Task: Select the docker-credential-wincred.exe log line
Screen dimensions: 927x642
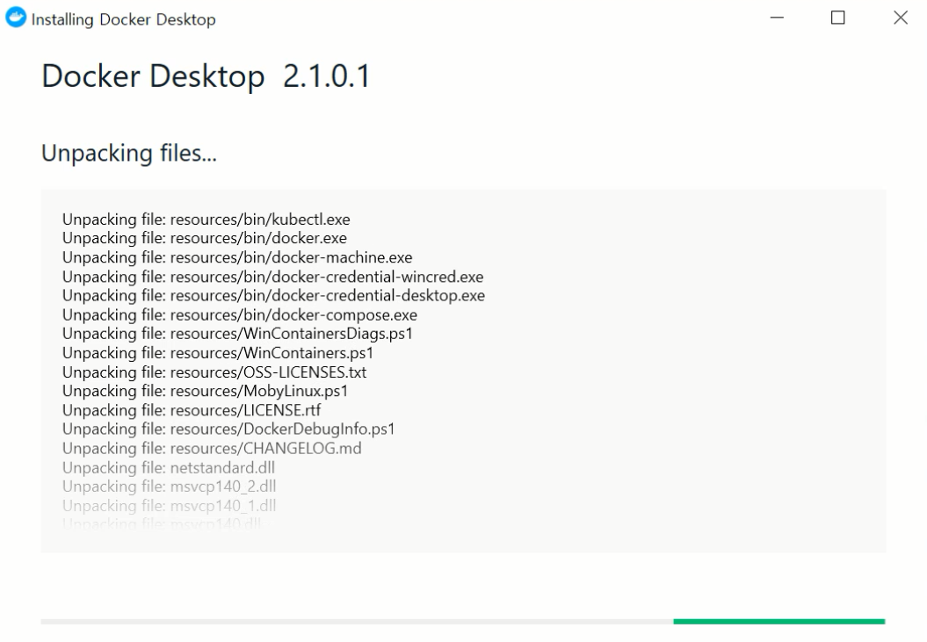Action: tap(272, 277)
